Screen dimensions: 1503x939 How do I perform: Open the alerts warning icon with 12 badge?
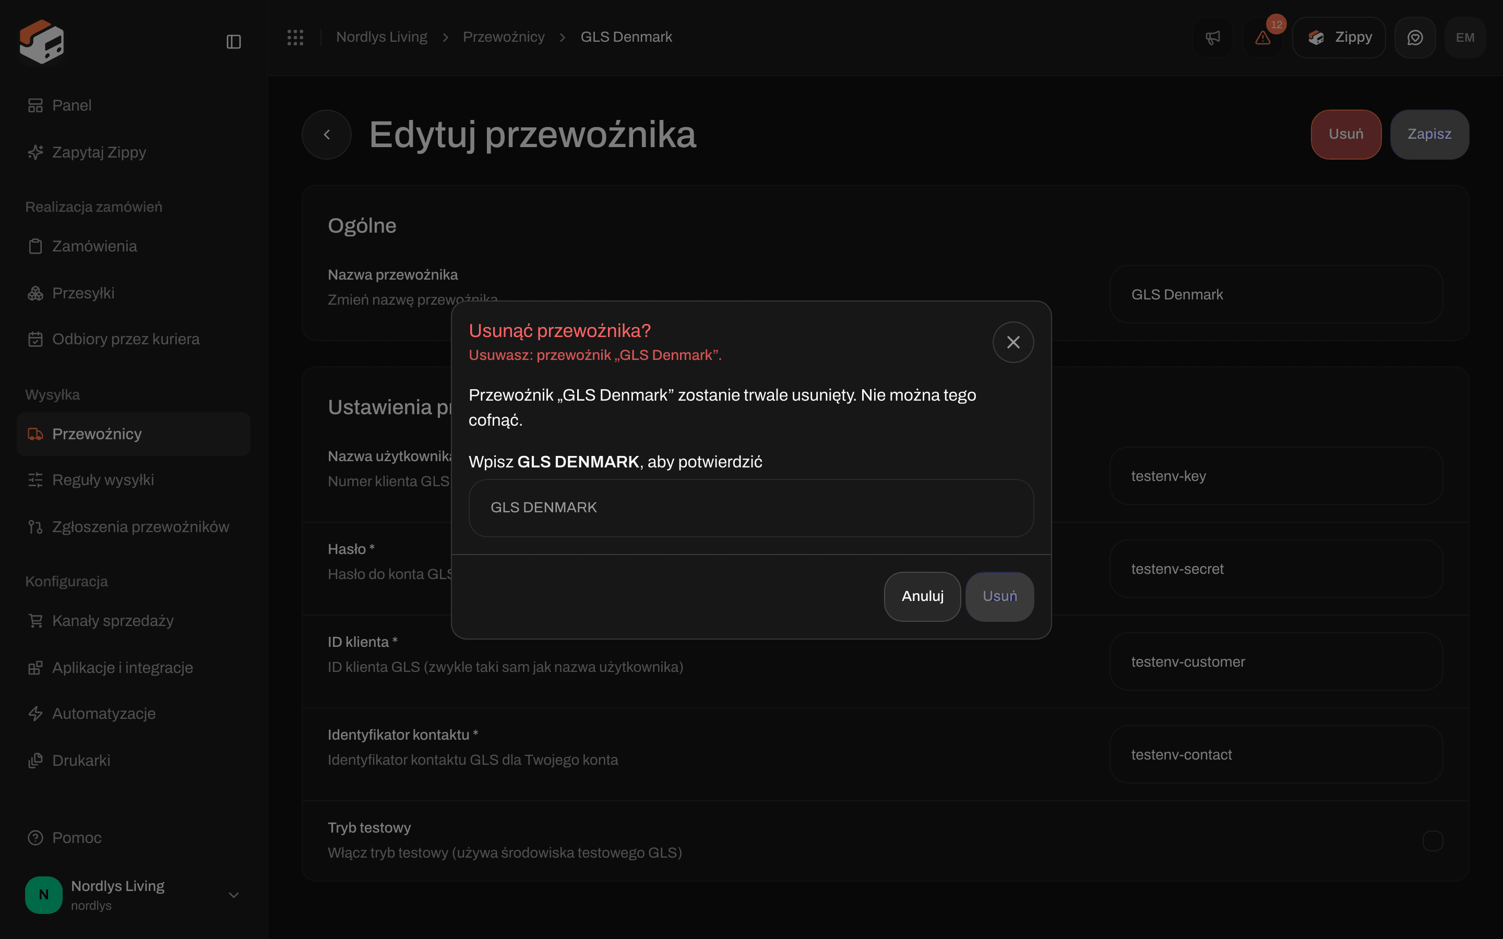1262,37
